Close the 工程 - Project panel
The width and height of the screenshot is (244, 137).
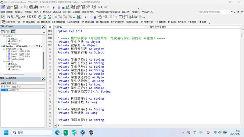pyautogui.click(x=43, y=27)
